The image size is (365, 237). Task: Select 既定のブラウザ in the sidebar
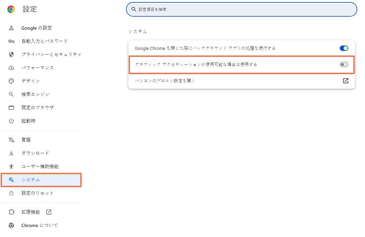click(x=37, y=108)
